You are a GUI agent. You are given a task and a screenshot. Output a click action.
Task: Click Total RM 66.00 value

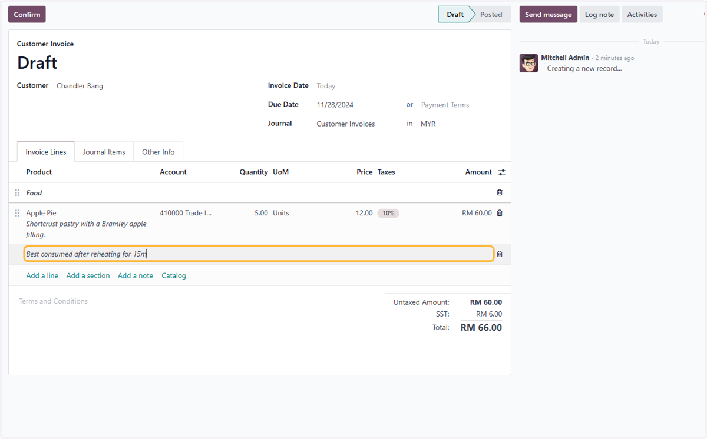click(481, 328)
